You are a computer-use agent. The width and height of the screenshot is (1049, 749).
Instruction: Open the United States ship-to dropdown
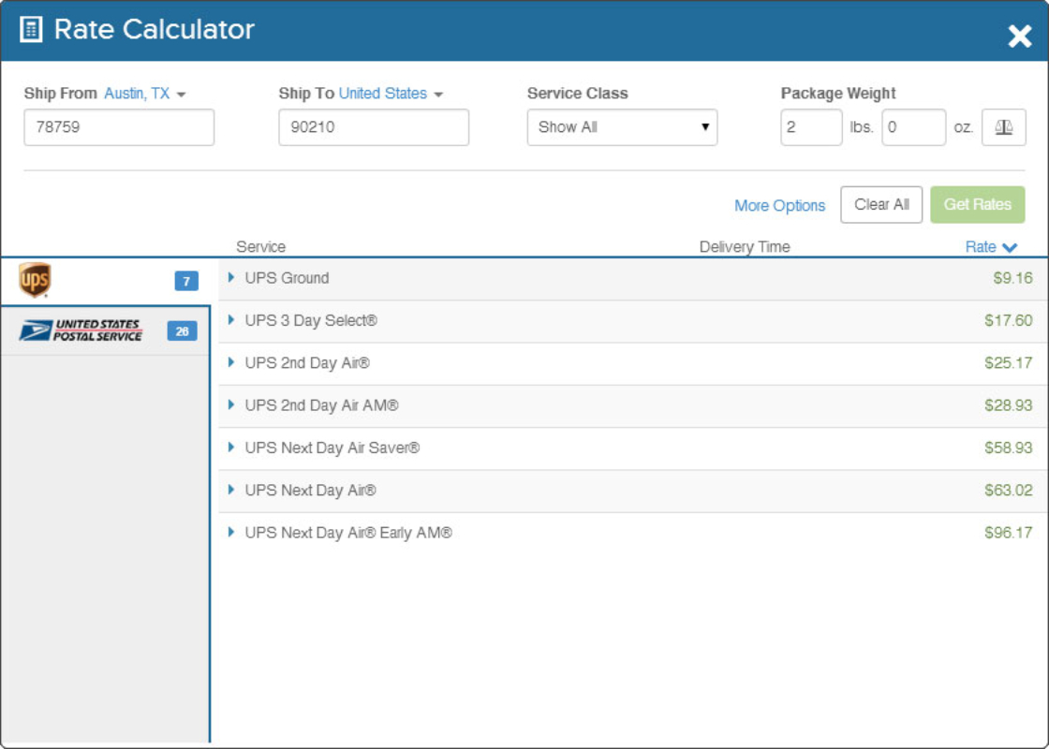[391, 94]
